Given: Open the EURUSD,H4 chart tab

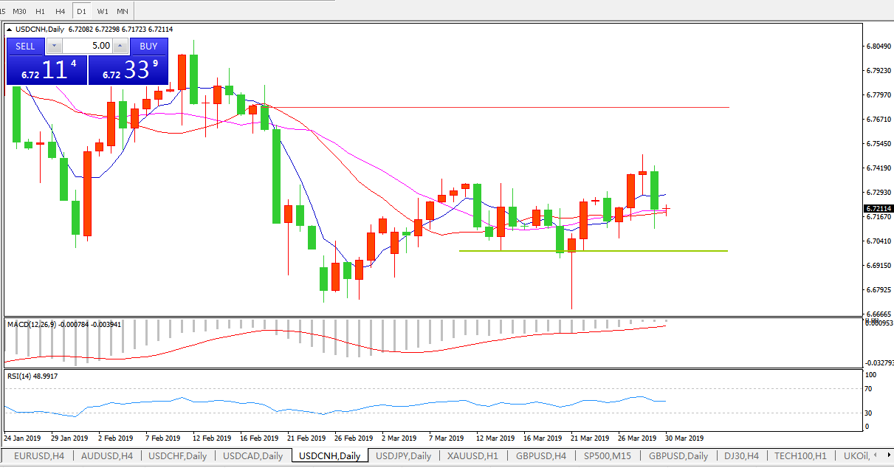Looking at the screenshot, I should [x=38, y=456].
